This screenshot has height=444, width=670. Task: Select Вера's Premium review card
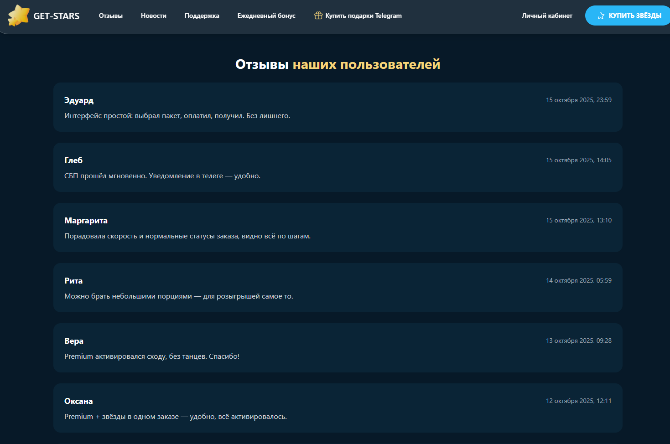click(x=338, y=348)
